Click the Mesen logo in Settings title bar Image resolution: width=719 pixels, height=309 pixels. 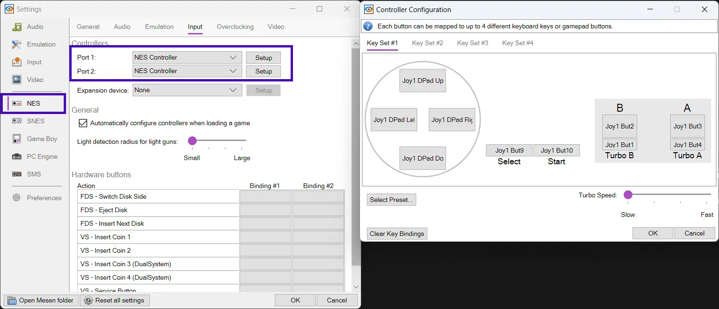click(x=9, y=9)
